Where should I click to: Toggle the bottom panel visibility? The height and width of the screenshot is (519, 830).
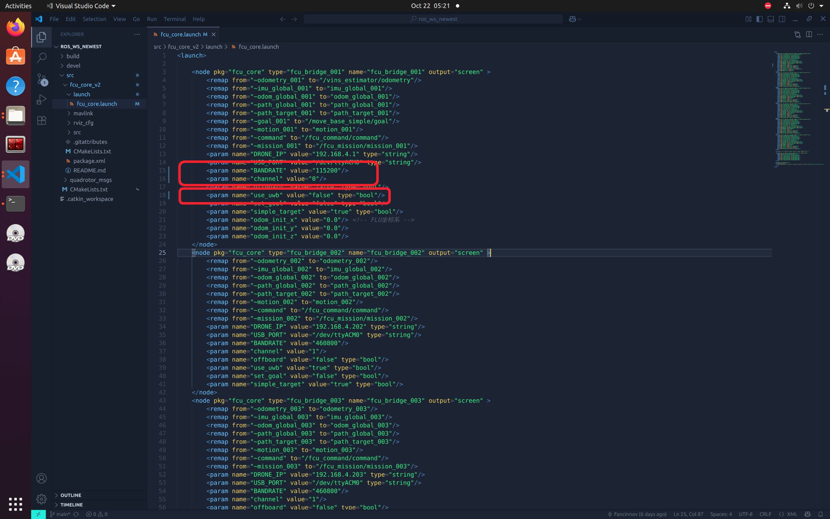coord(771,19)
